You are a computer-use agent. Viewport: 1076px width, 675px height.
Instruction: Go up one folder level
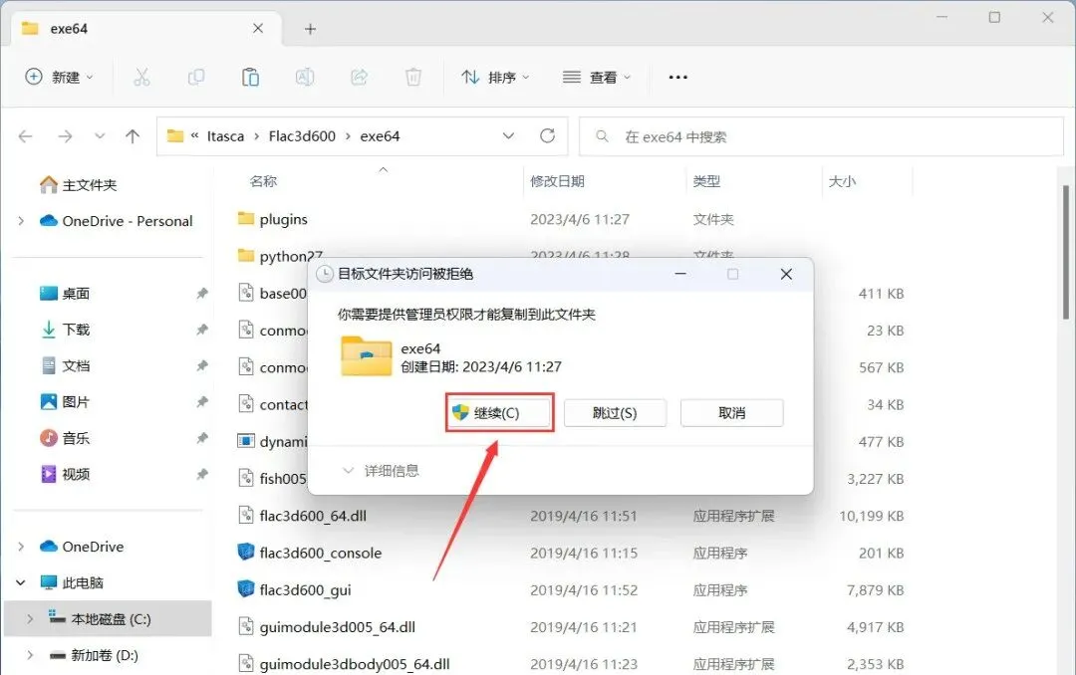(133, 135)
